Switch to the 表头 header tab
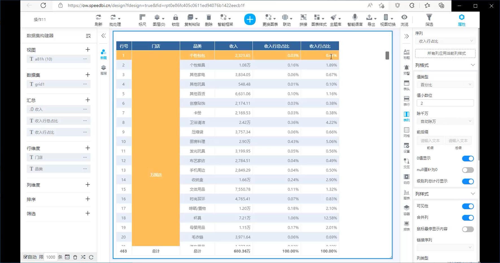Screen dimensions: 500x263 click(x=407, y=85)
